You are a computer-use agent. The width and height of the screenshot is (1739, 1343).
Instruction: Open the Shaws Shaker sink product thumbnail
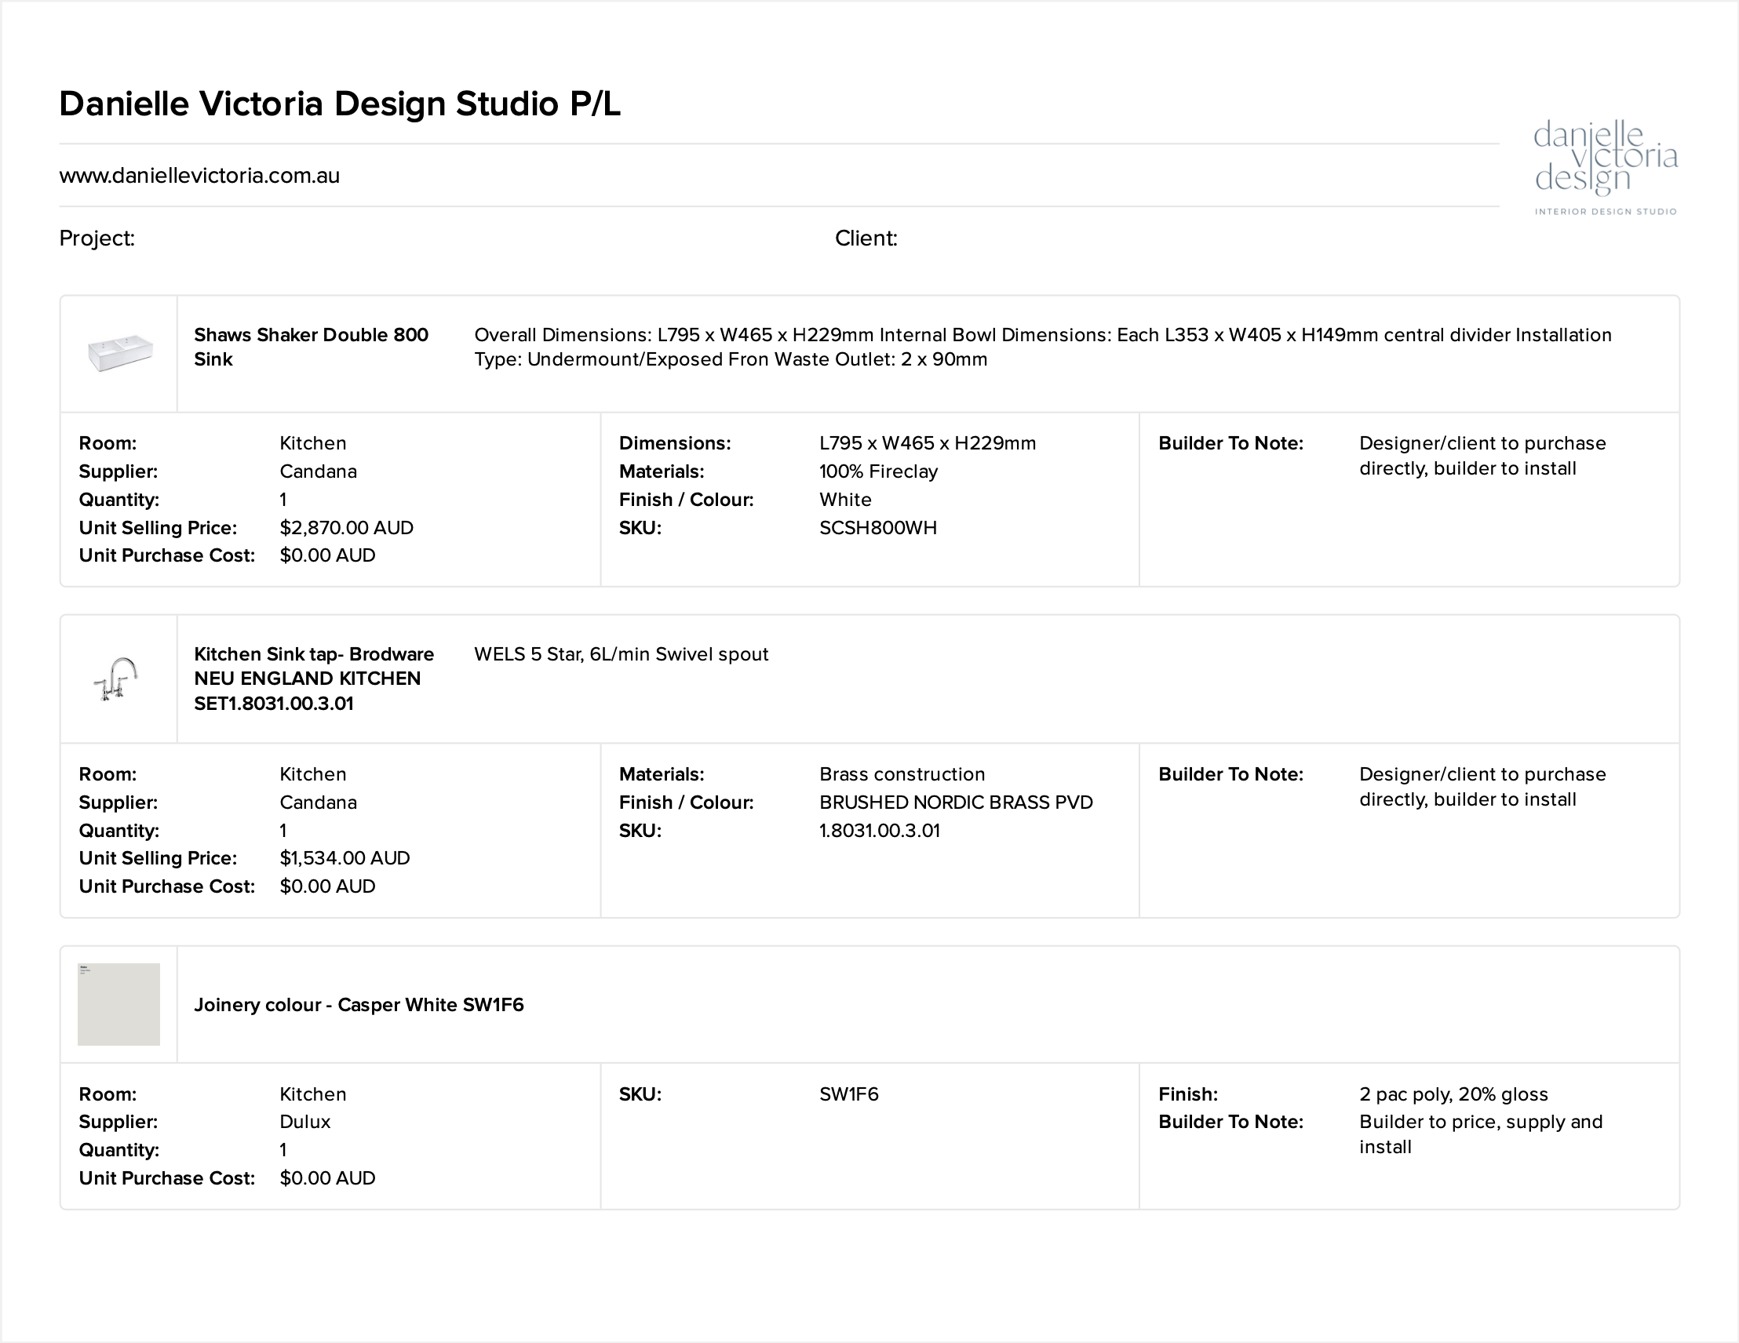119,353
